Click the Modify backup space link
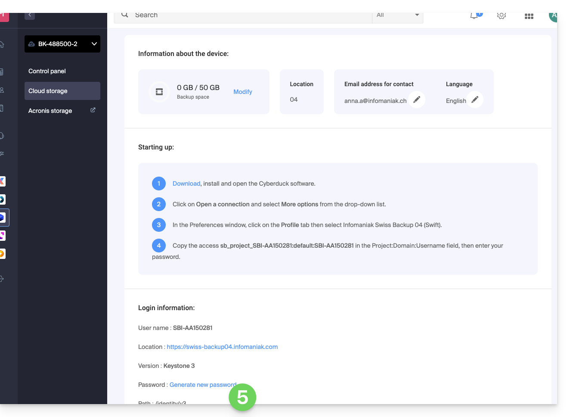The image size is (570, 417). pos(242,92)
